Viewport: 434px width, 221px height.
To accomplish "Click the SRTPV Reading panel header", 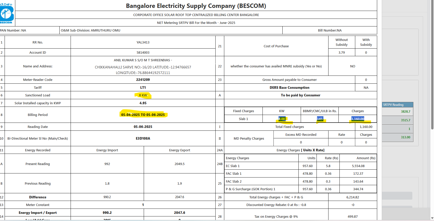I will [398, 105].
